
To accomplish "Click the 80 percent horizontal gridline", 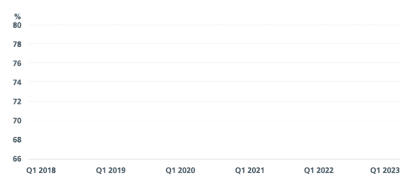I will pos(215,25).
